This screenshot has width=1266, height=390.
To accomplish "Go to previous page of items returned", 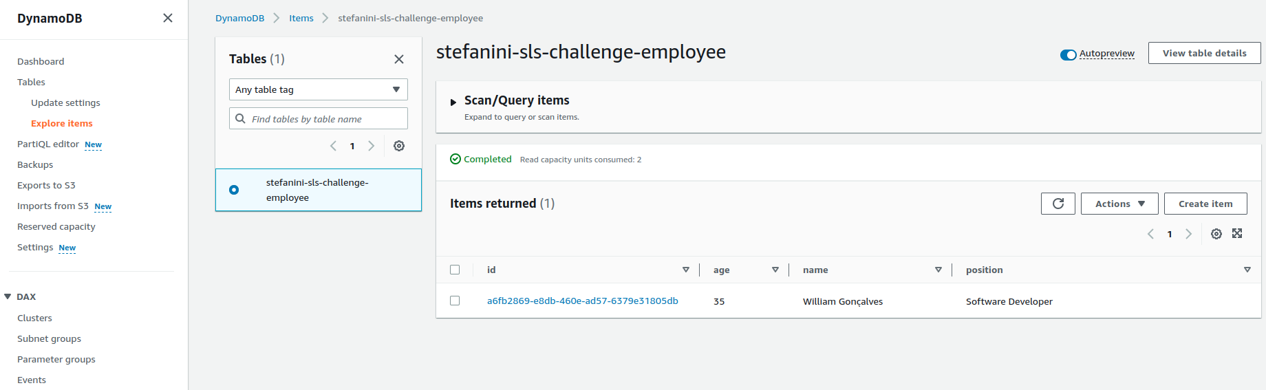I will click(x=1150, y=234).
